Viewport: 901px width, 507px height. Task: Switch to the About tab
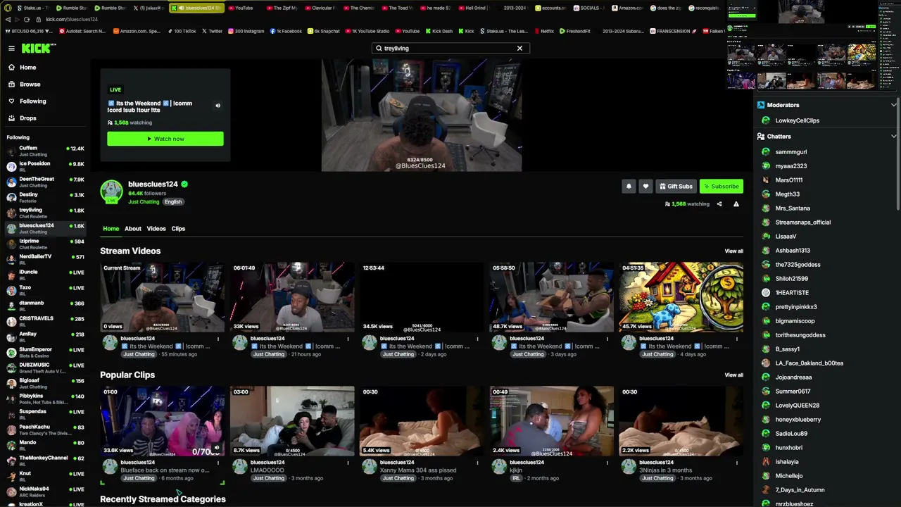click(x=133, y=229)
